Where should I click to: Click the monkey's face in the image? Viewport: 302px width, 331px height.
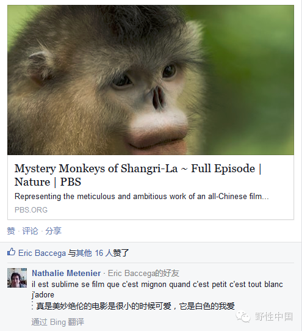click(146, 99)
